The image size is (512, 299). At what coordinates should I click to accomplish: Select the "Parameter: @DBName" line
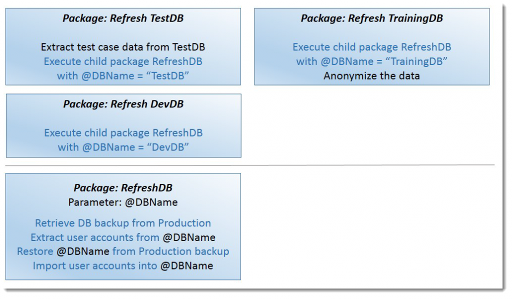(x=123, y=202)
